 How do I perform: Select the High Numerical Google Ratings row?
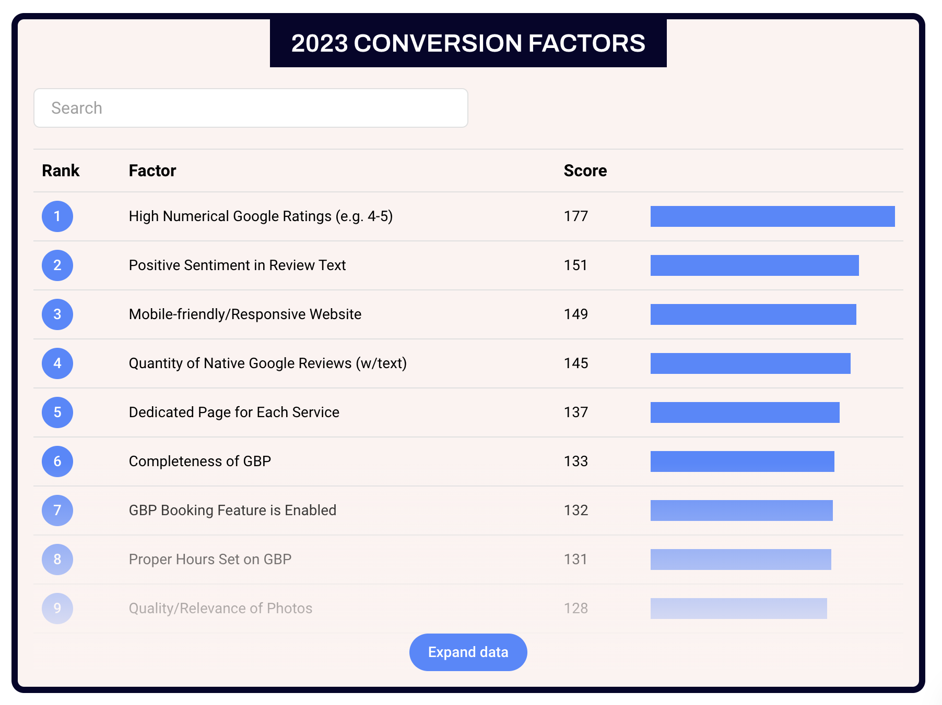click(x=261, y=216)
